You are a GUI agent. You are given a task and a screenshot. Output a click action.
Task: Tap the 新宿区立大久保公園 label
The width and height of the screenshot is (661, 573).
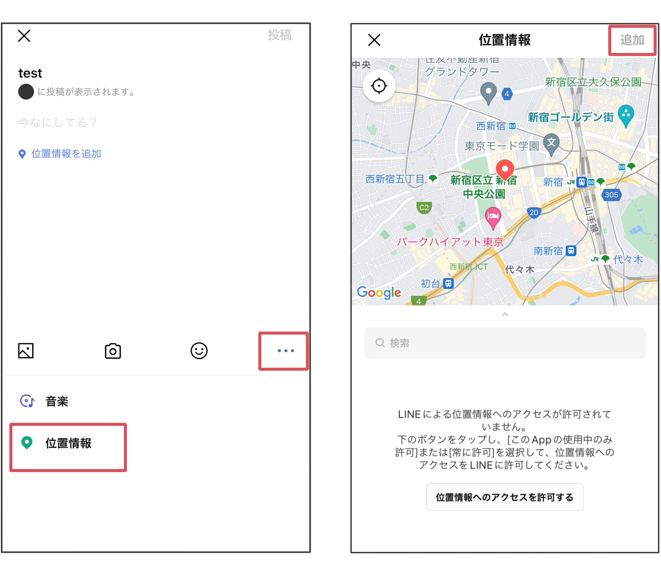tap(593, 82)
